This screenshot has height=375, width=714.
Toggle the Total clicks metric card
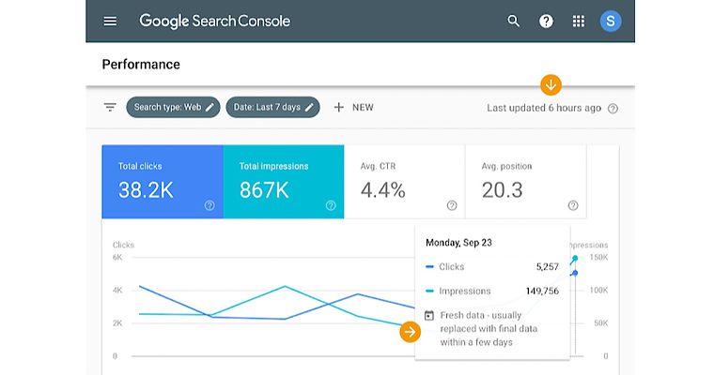pos(163,182)
